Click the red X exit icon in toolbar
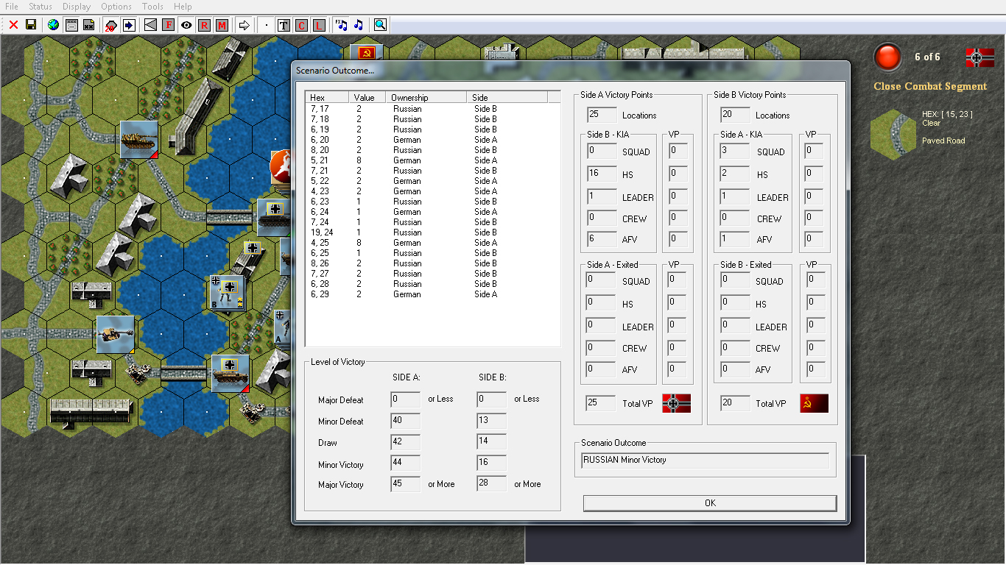Viewport: 1006px width, 565px height. [14, 25]
